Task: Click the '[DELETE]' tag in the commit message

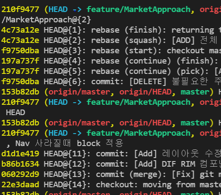Action: (148, 82)
